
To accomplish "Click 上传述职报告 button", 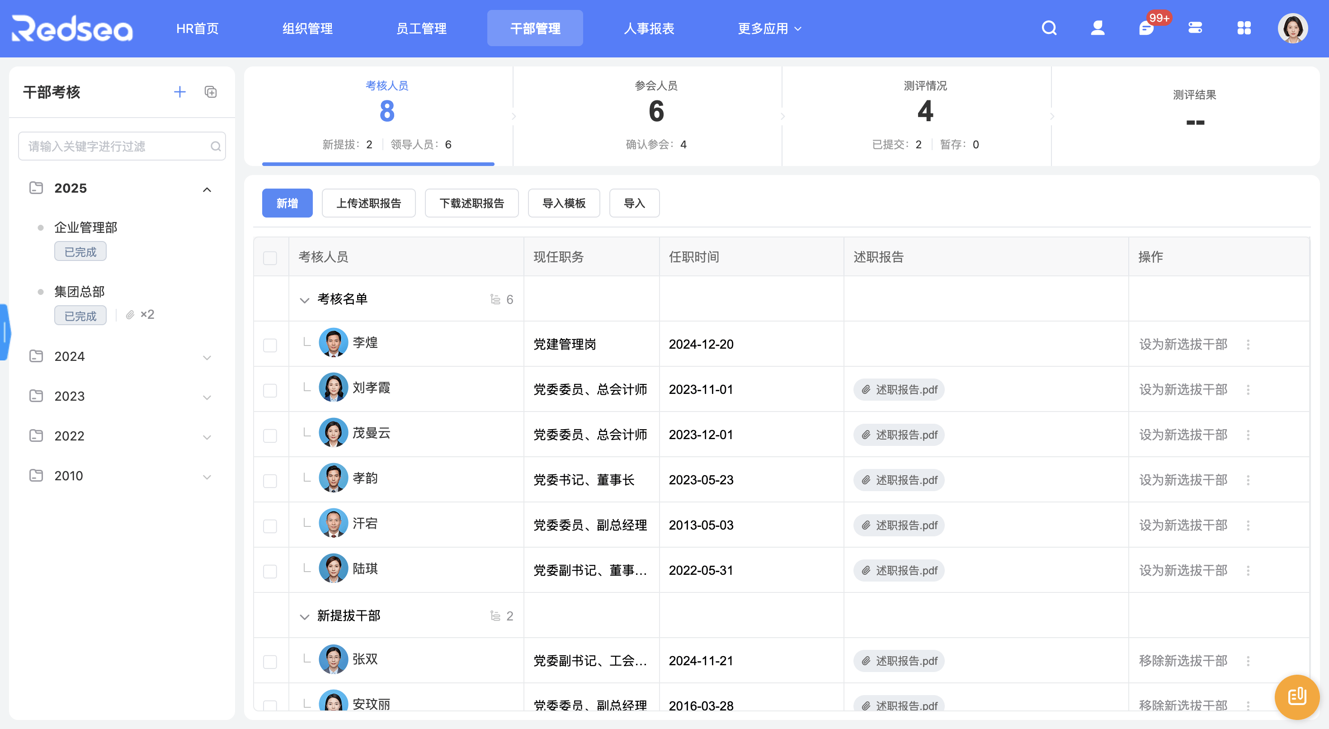I will (368, 203).
